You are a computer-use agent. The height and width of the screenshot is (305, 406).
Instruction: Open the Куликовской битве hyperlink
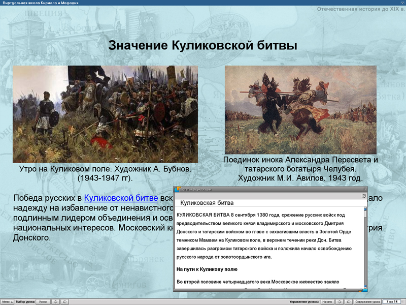pyautogui.click(x=121, y=198)
